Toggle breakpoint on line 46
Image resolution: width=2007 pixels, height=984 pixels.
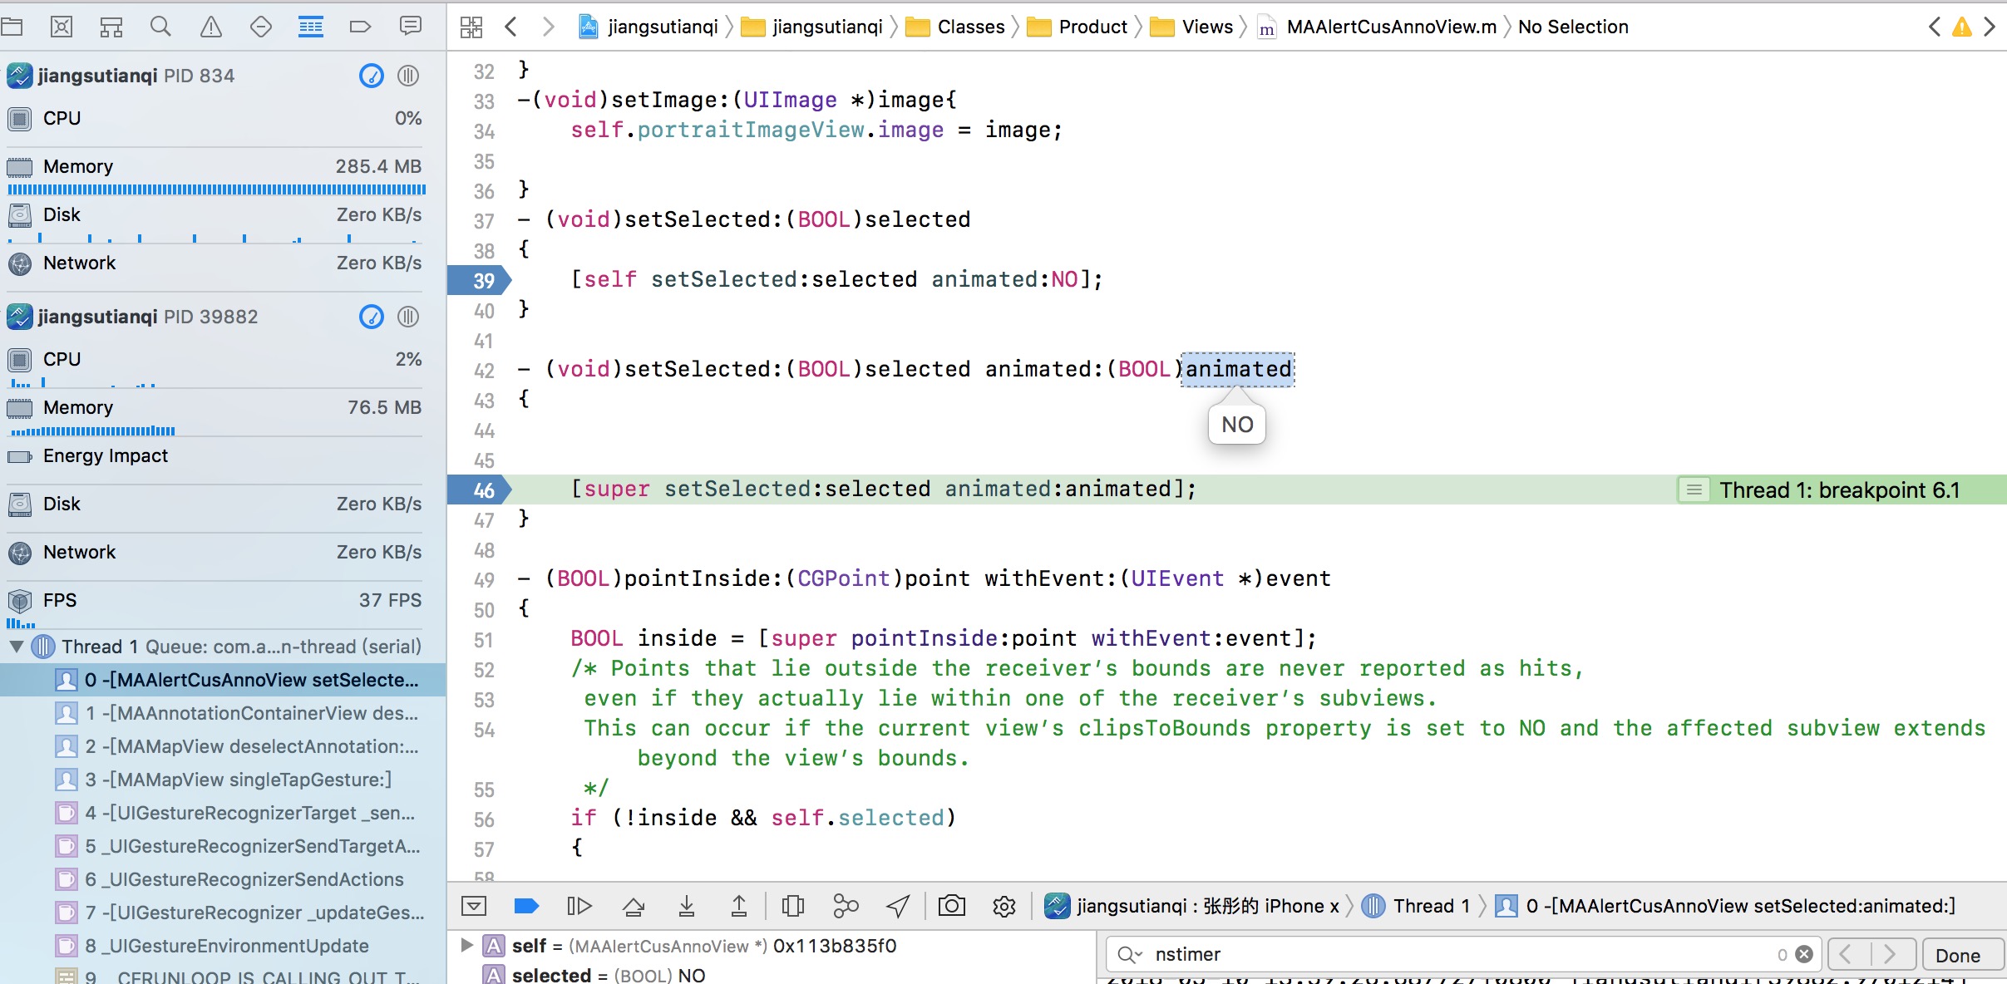coord(480,490)
